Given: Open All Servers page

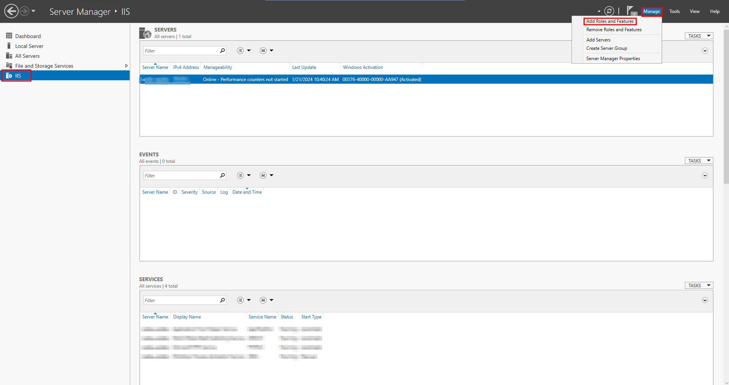Looking at the screenshot, I should click(27, 56).
